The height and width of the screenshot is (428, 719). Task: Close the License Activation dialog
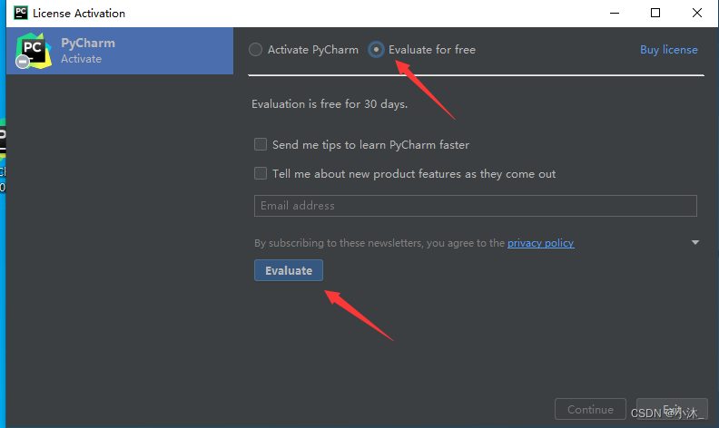tap(697, 13)
